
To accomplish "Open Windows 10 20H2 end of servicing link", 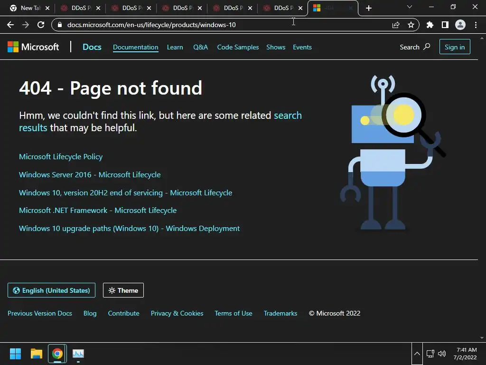I will (125, 193).
